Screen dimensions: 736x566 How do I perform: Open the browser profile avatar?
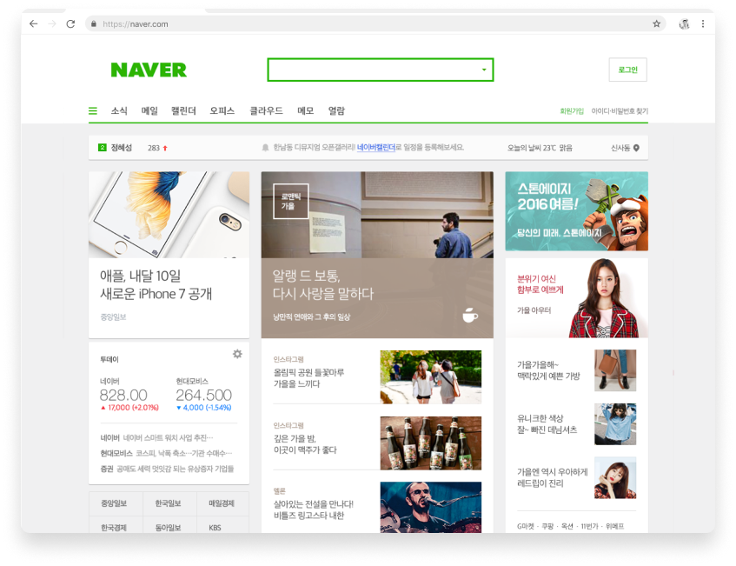(x=684, y=24)
